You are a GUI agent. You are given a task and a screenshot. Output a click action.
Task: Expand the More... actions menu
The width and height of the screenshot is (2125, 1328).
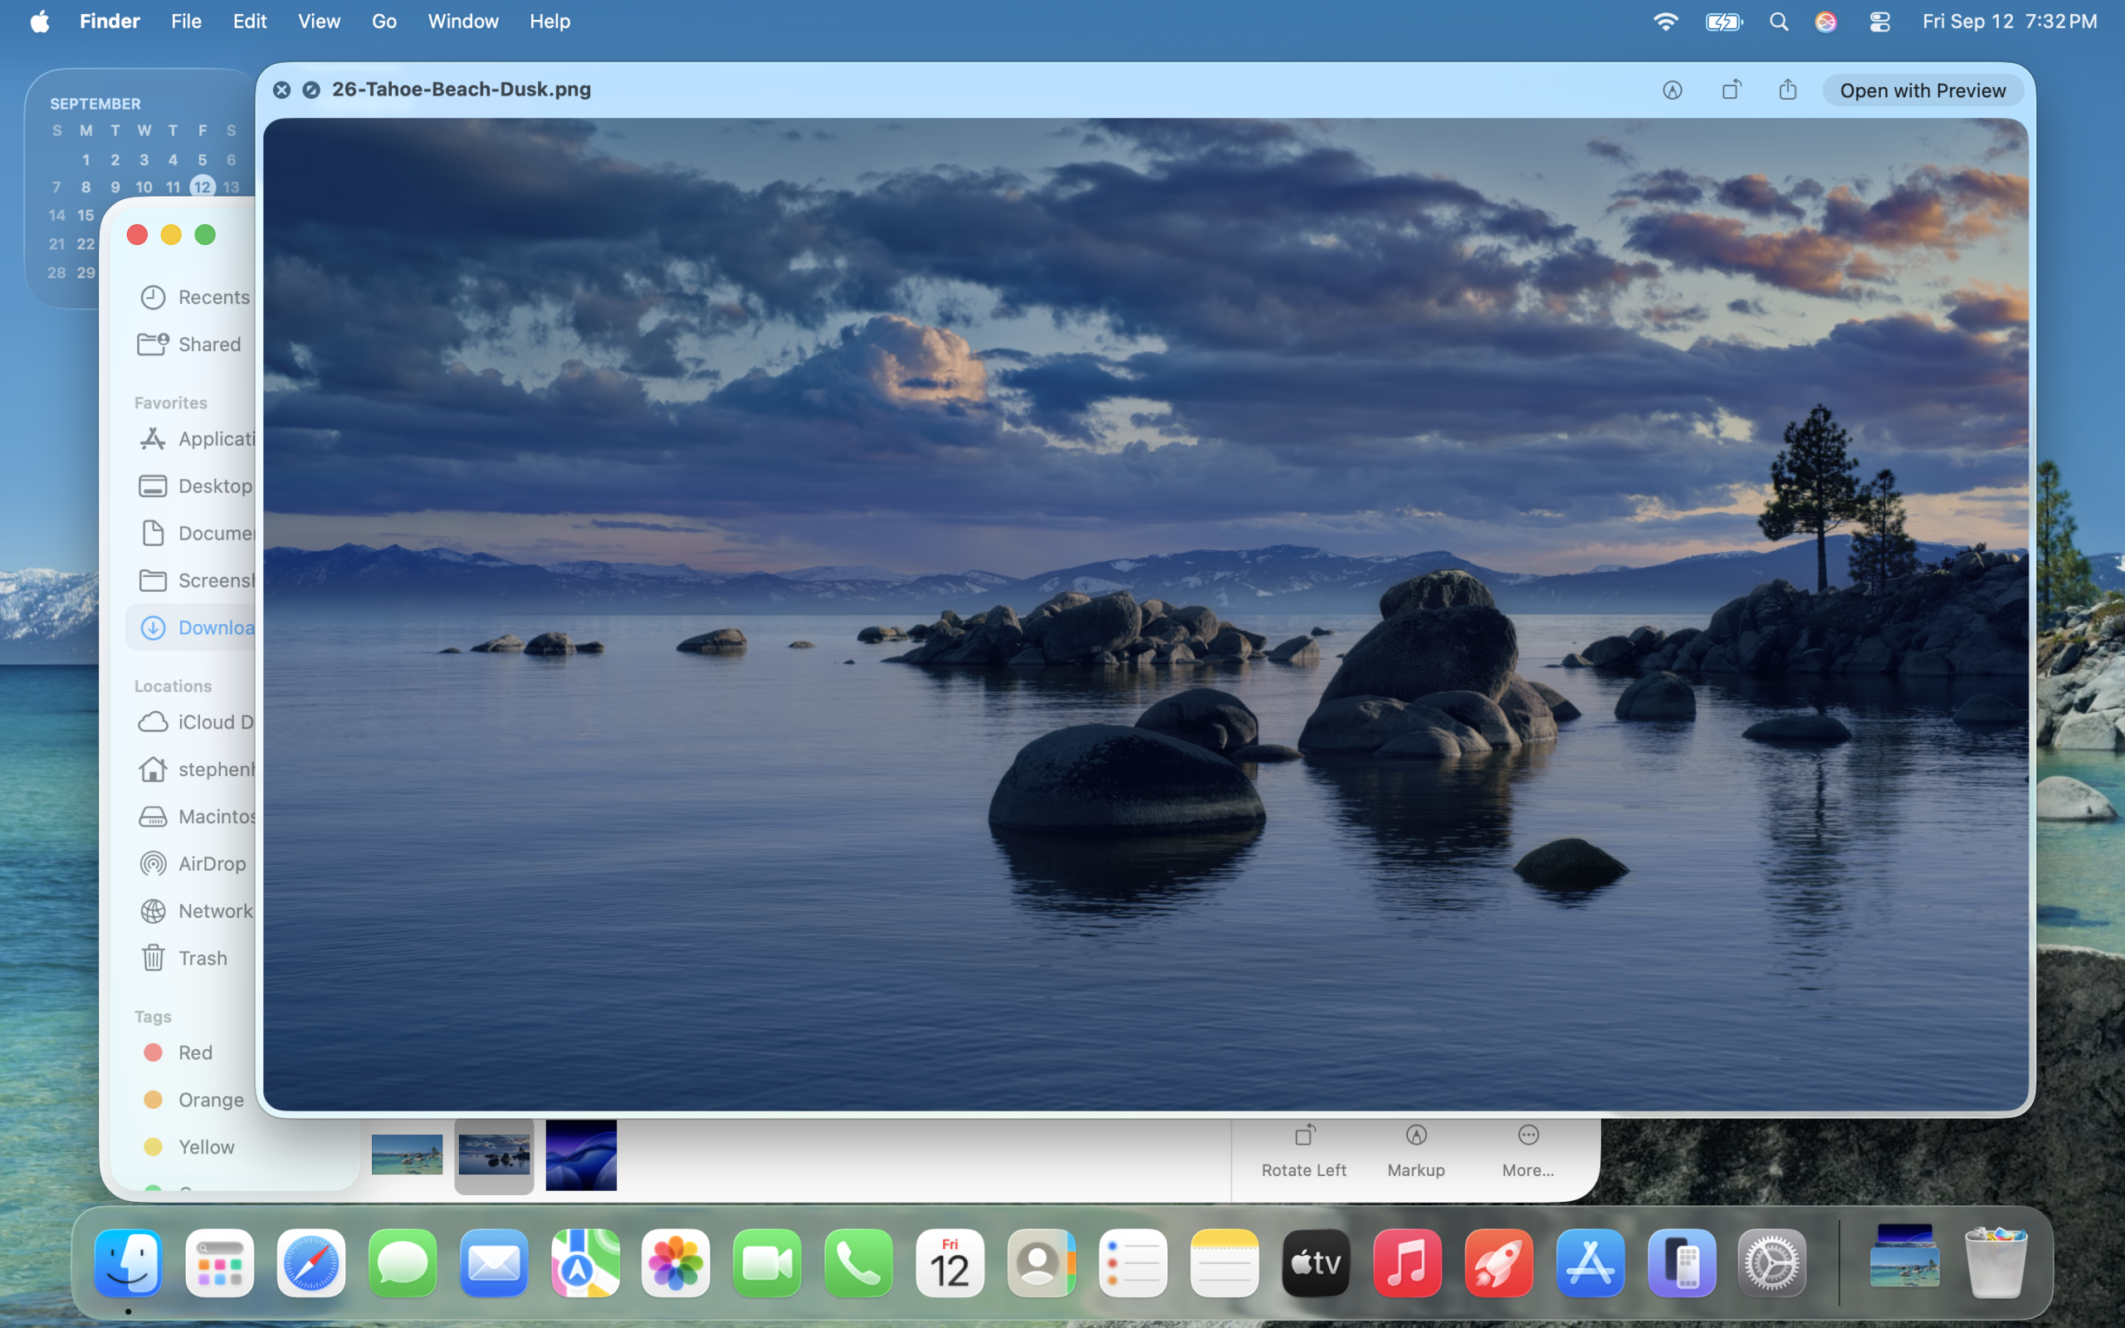tap(1528, 1149)
